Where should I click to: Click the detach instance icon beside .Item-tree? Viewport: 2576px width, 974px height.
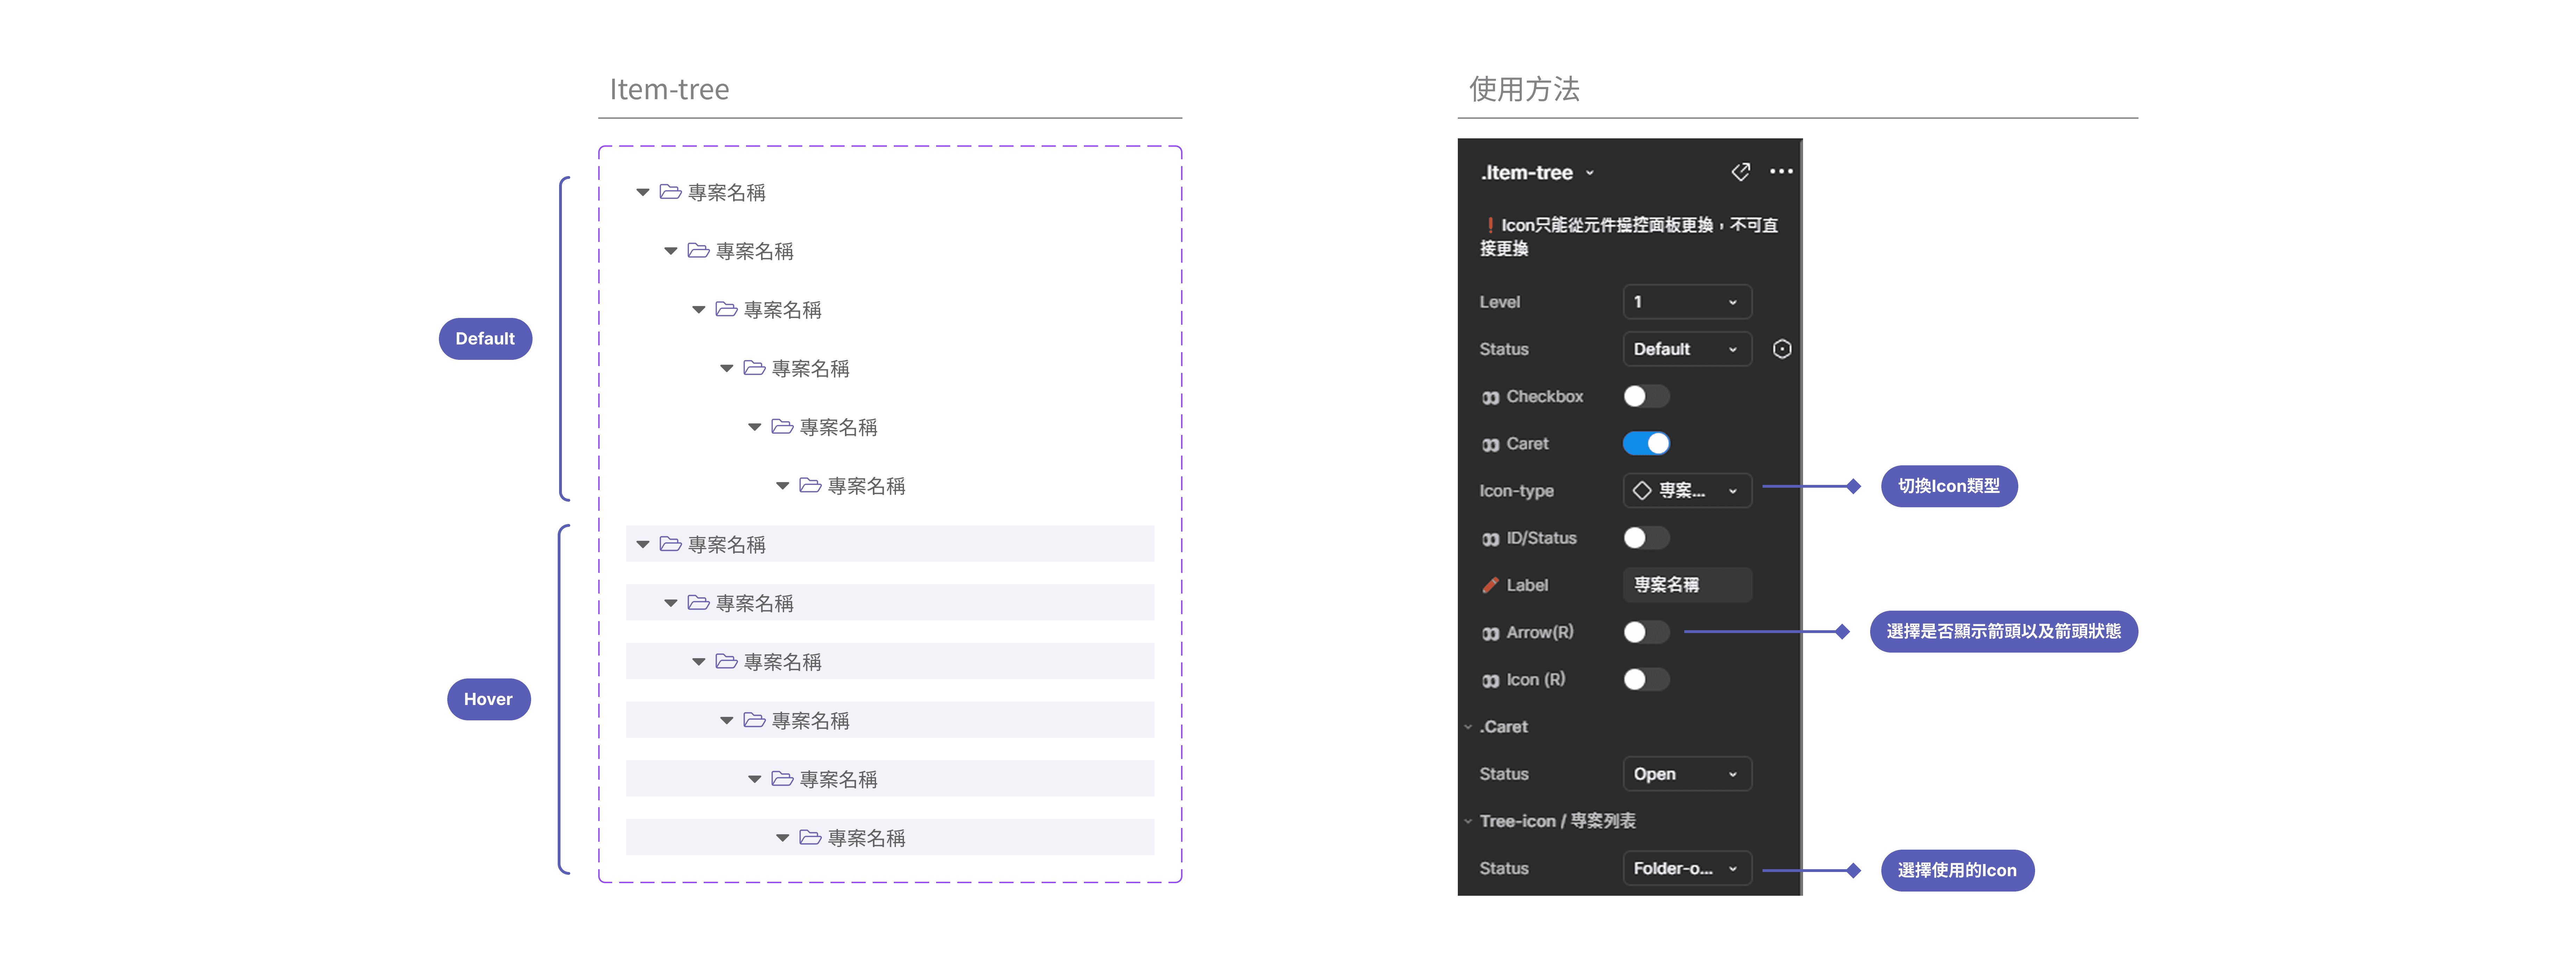point(1740,172)
